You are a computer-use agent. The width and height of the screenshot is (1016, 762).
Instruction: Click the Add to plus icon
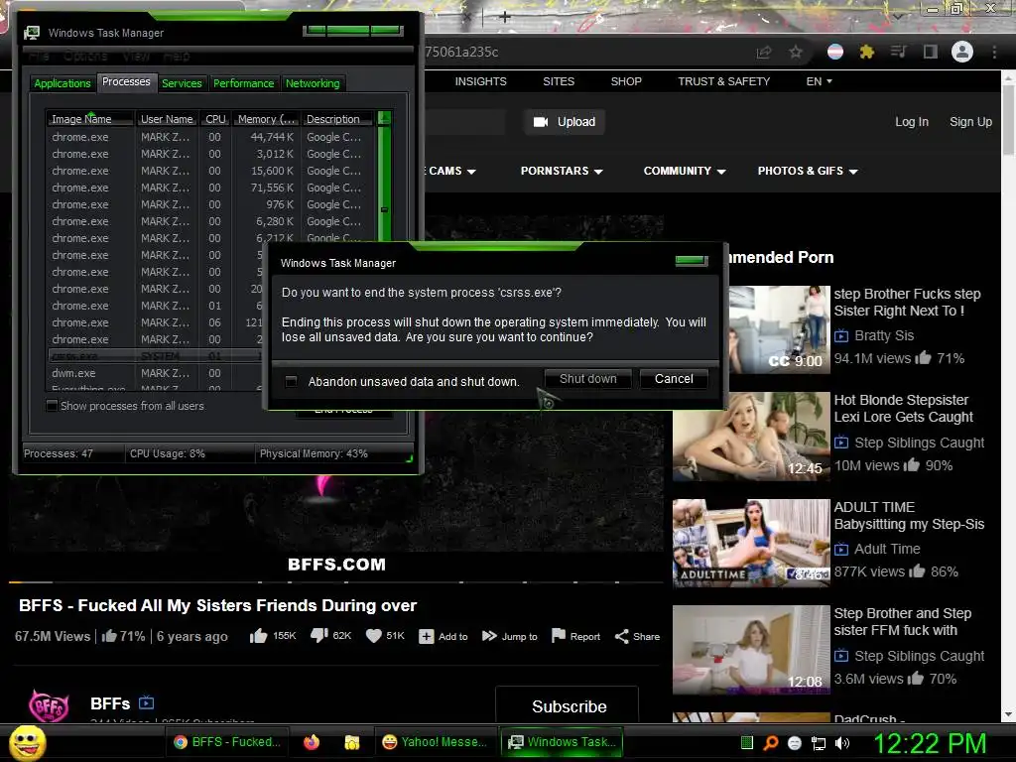(426, 636)
